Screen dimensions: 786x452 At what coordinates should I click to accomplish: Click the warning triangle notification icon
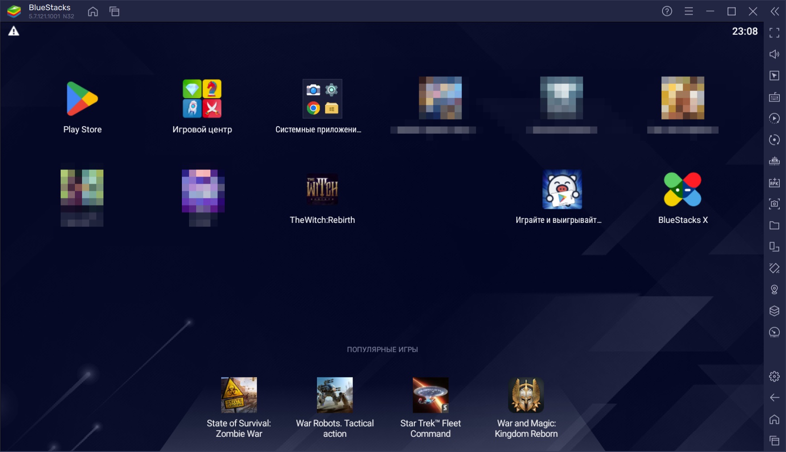tap(14, 31)
